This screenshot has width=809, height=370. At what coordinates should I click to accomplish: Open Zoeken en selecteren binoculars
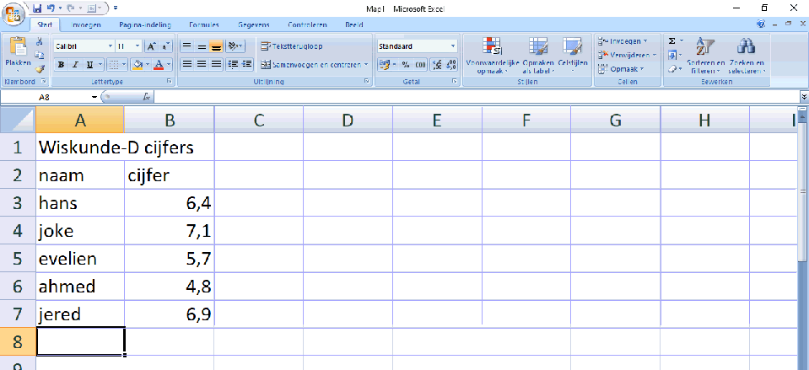coord(747,56)
